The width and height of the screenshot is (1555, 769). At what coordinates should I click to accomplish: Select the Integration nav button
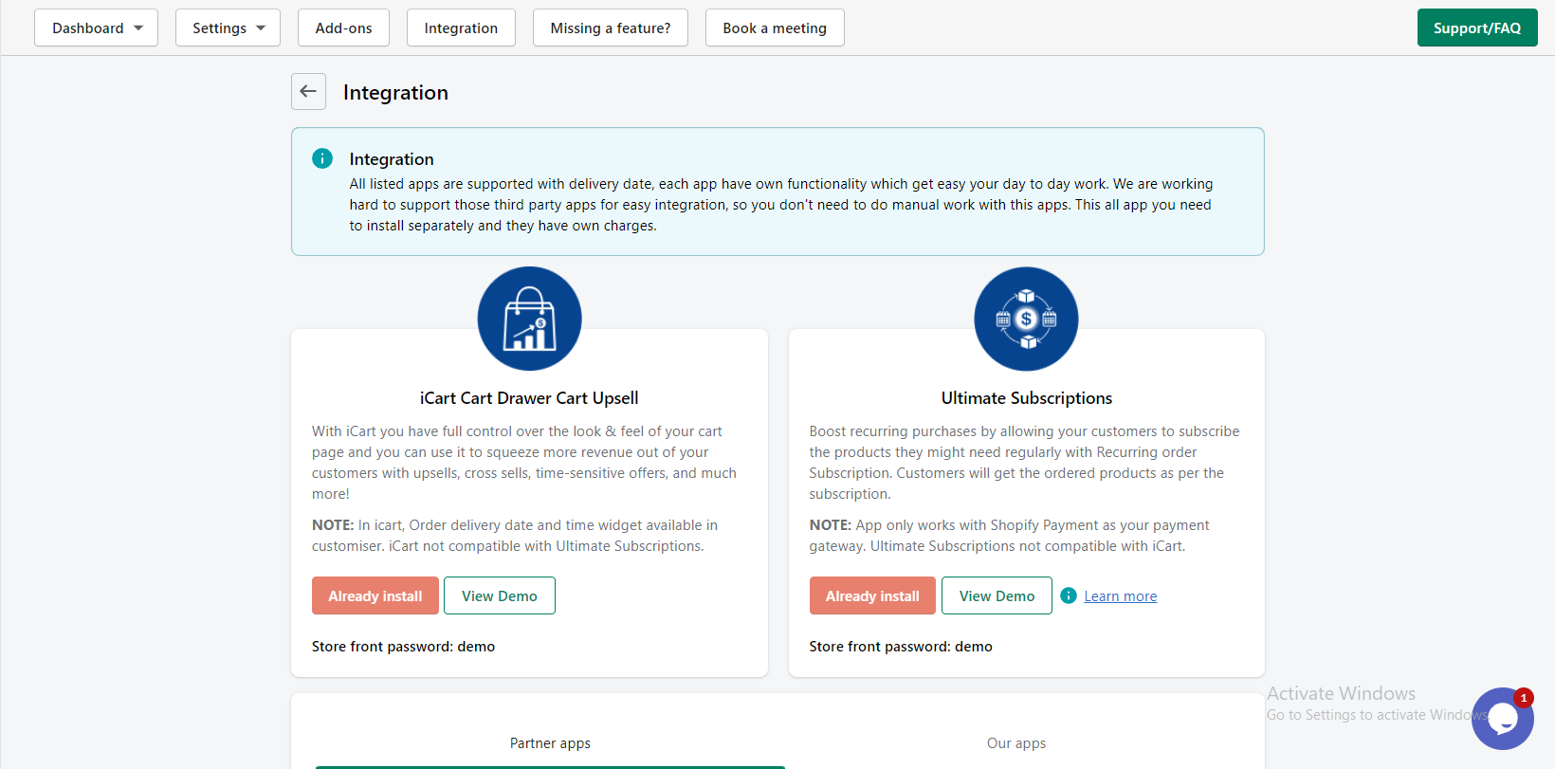click(x=461, y=28)
